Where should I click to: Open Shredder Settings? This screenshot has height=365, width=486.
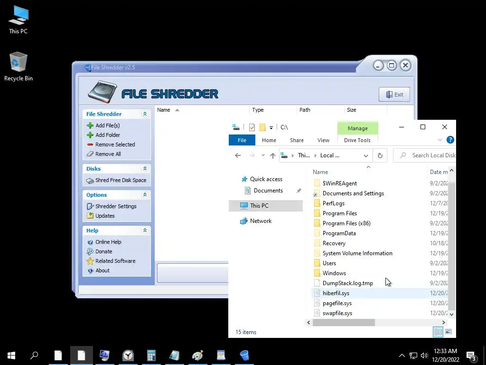116,206
